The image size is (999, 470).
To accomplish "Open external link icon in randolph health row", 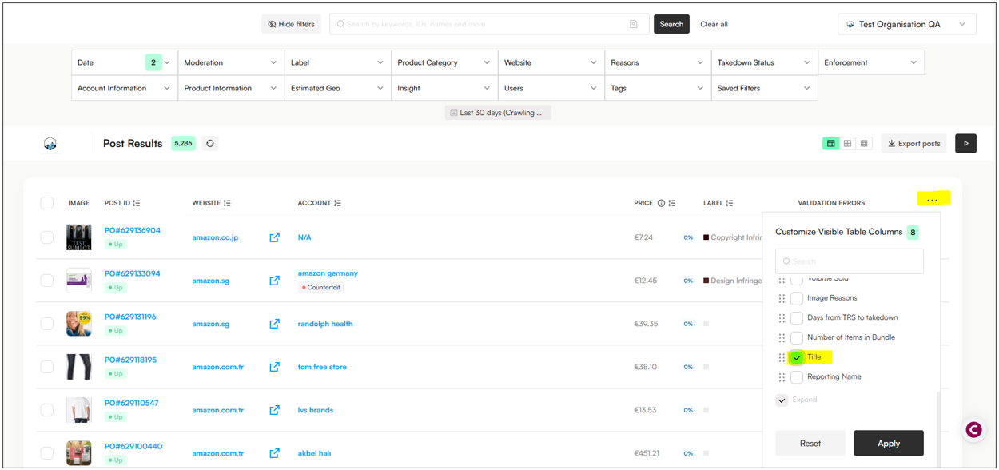I will click(x=275, y=324).
